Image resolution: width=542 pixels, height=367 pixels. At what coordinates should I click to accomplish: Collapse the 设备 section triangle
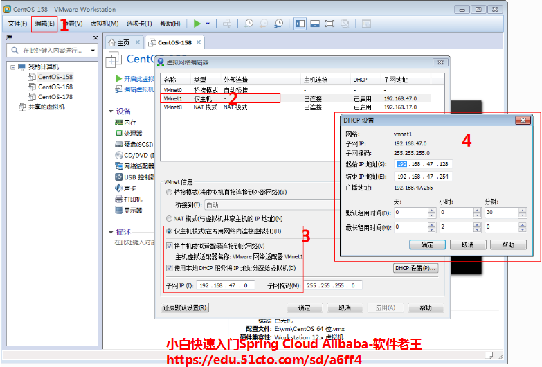111,111
